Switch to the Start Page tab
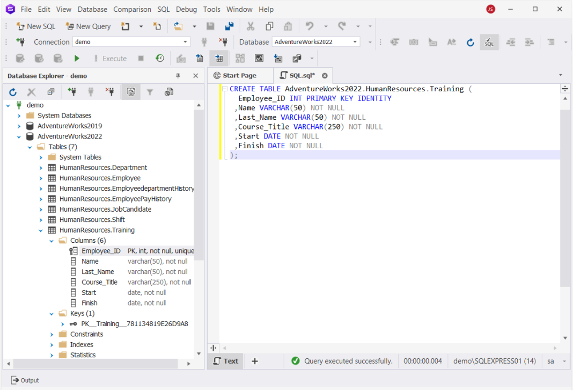 (x=240, y=75)
